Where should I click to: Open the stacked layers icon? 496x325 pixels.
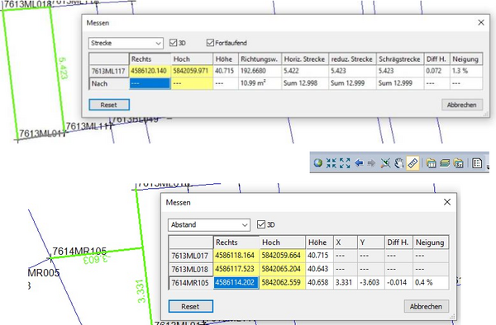(445, 162)
